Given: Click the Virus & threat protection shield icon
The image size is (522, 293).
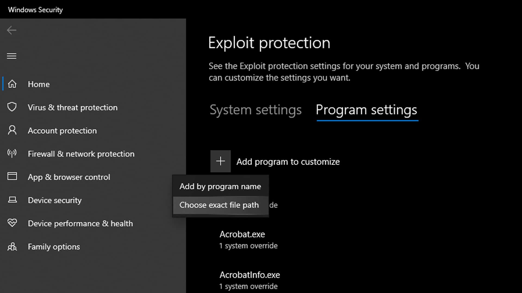Looking at the screenshot, I should [x=12, y=107].
